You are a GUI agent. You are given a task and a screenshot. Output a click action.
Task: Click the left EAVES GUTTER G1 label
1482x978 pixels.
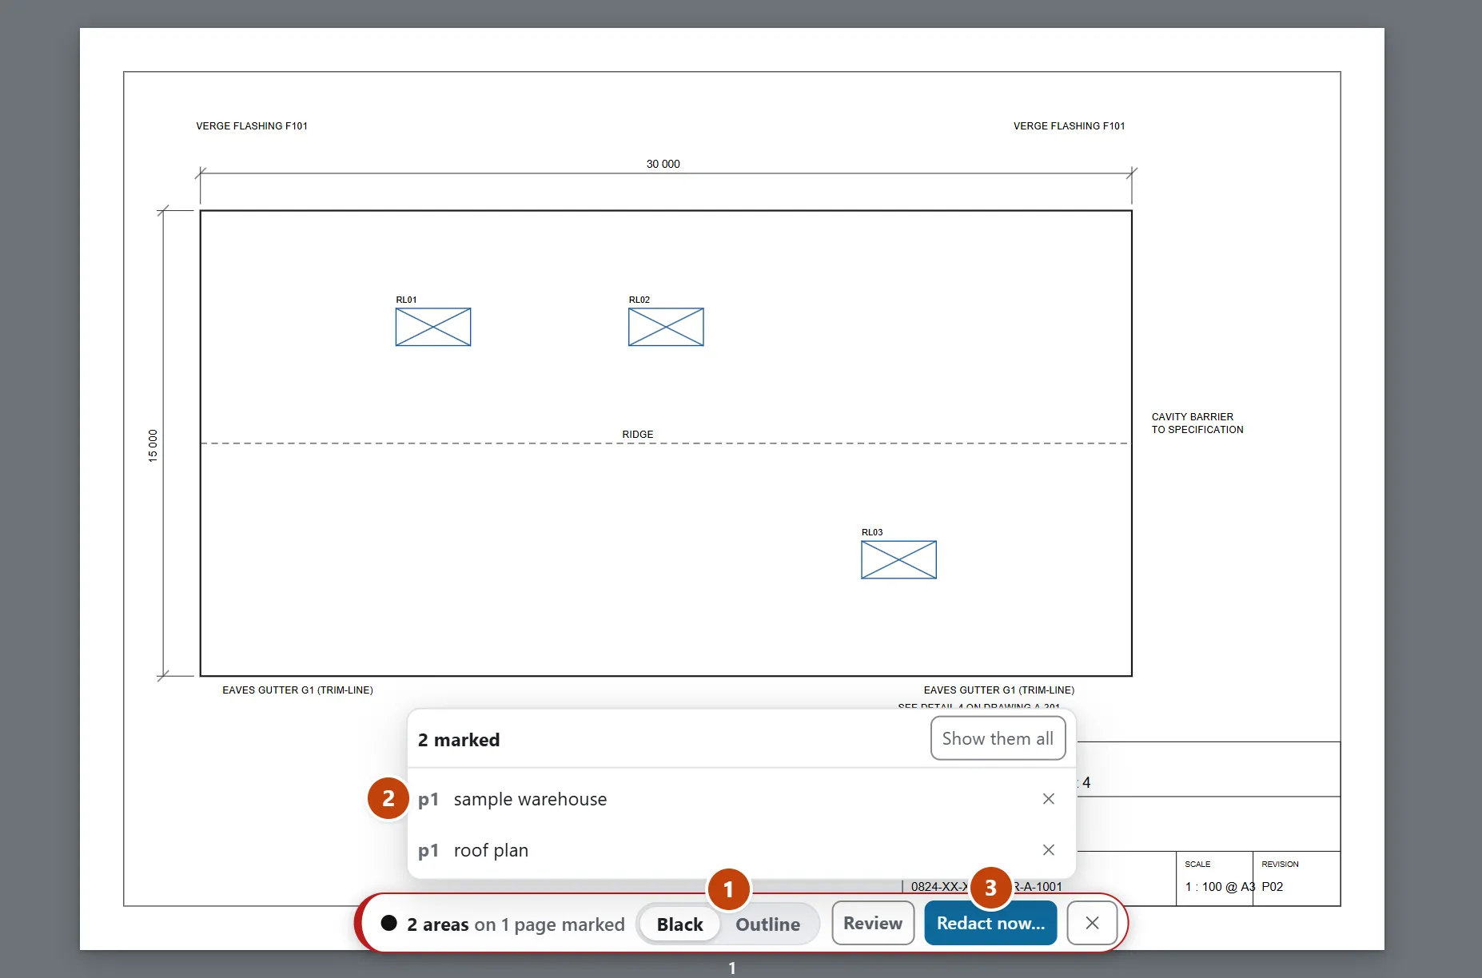click(x=297, y=690)
